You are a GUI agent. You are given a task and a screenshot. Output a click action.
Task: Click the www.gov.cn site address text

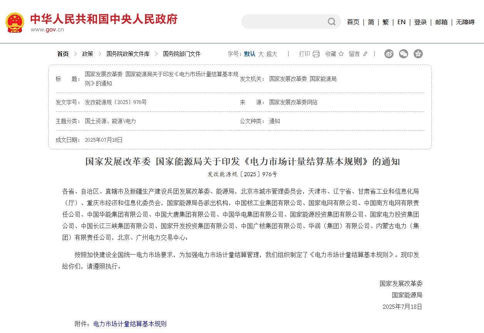pos(47,30)
